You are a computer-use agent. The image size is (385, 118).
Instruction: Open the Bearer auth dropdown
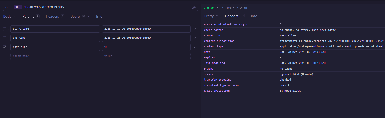[x=80, y=16]
